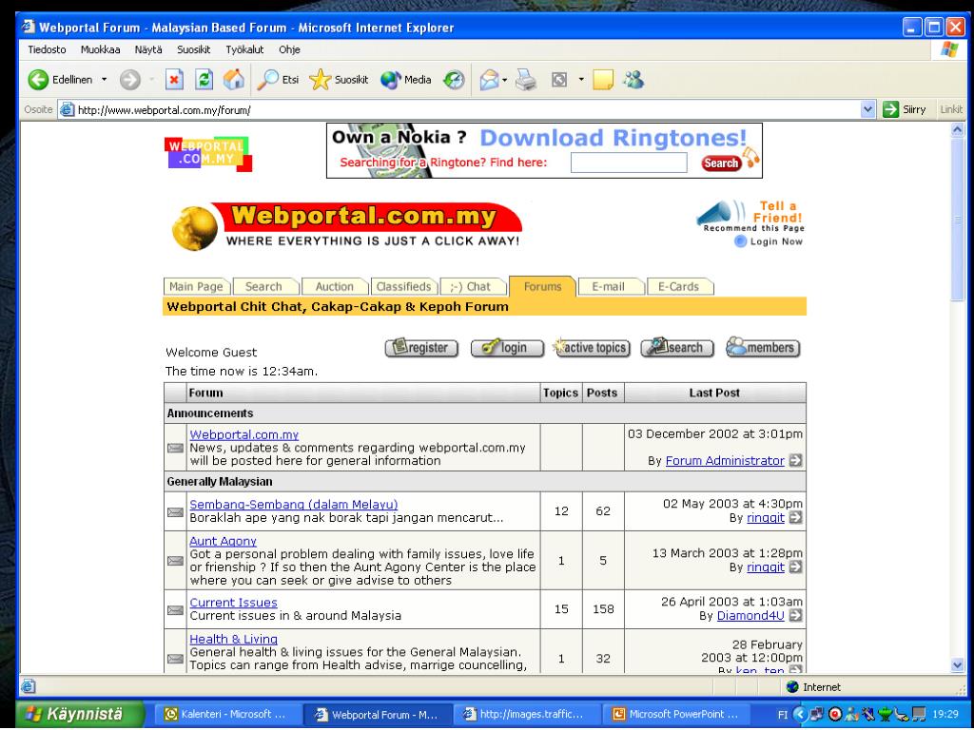
Task: Switch to Microsoft PowerPoint taskbar item
Action: click(x=675, y=714)
